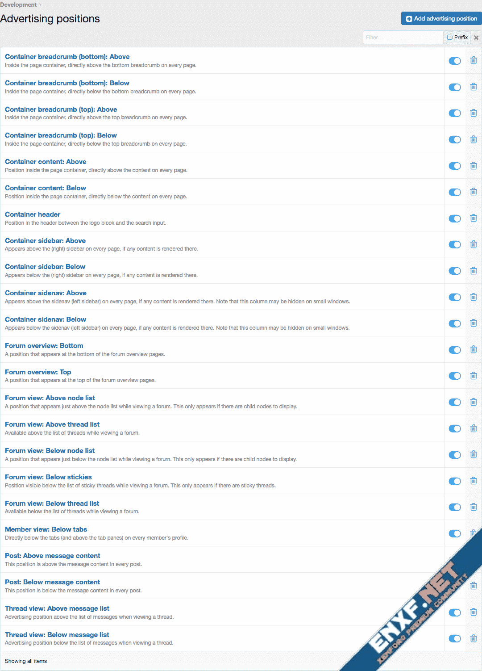The image size is (482, 671).
Task: Delete Forum view: Above thread list
Action: tap(474, 428)
